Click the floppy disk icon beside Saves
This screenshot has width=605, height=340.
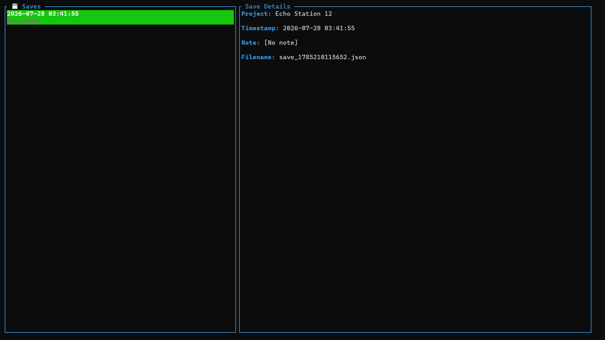tap(15, 6)
